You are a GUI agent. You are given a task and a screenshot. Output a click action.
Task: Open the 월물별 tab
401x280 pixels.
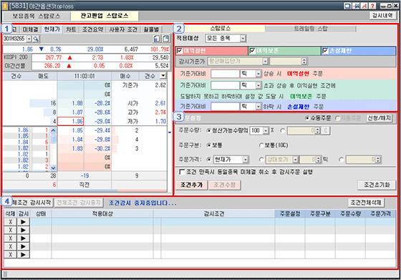point(151,29)
